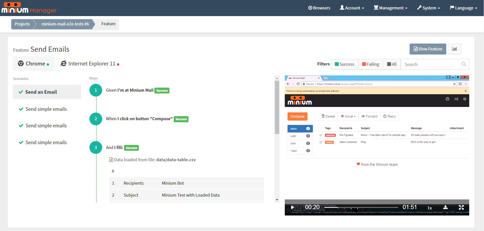Filter steps by Failing
484x231 pixels.
click(371, 64)
